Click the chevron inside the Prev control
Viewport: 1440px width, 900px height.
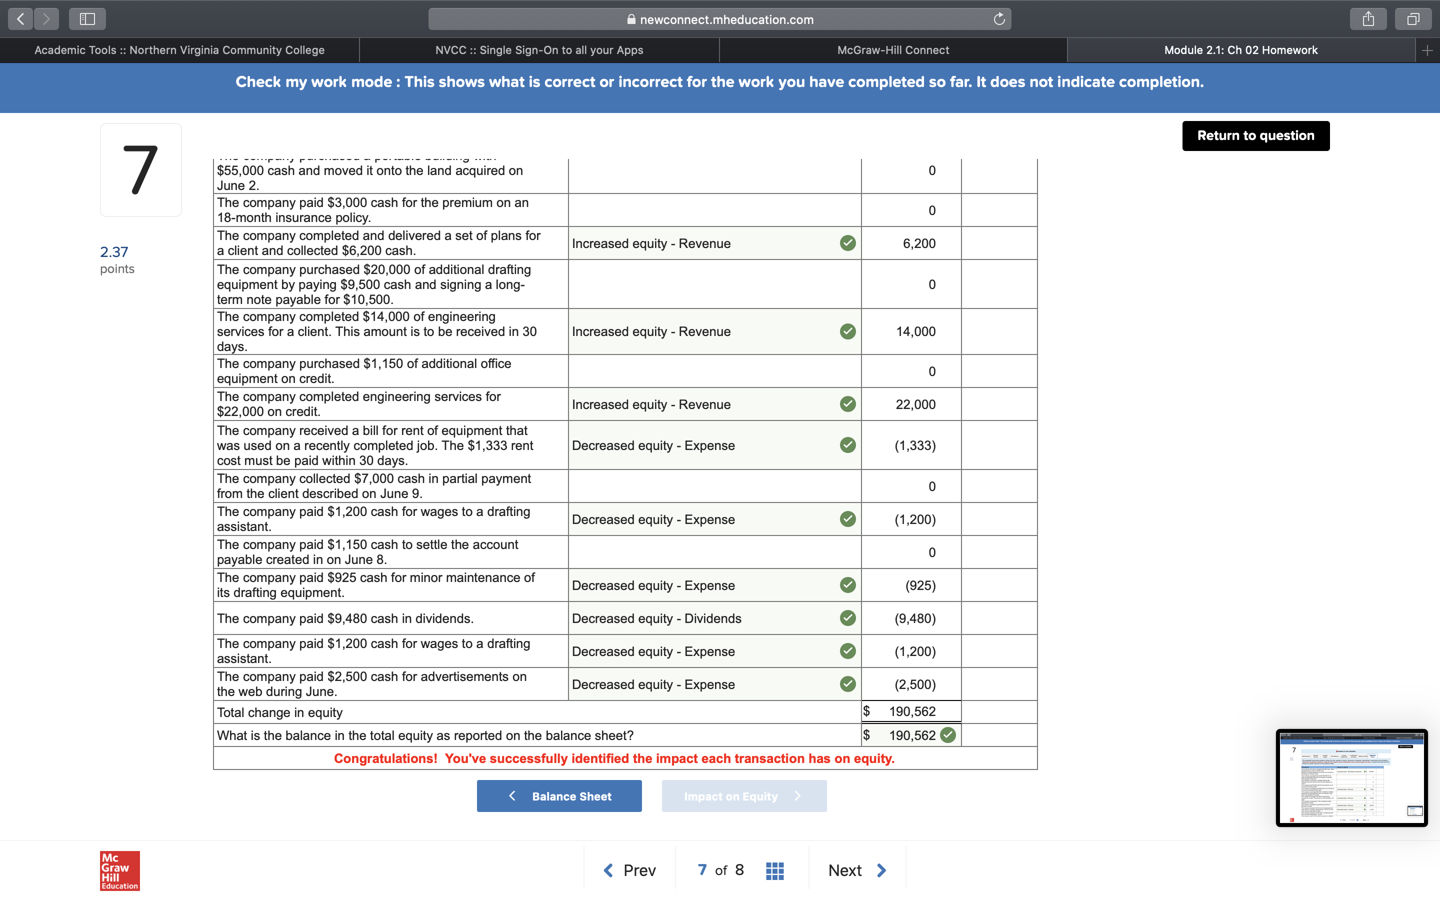pyautogui.click(x=608, y=869)
